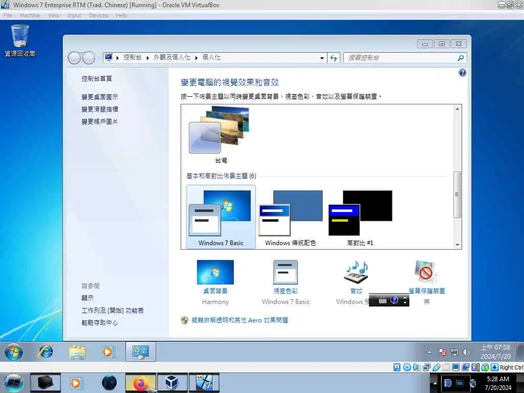Expand arrow after 控制台 breadcrumb
This screenshot has width=524, height=393.
[x=148, y=58]
